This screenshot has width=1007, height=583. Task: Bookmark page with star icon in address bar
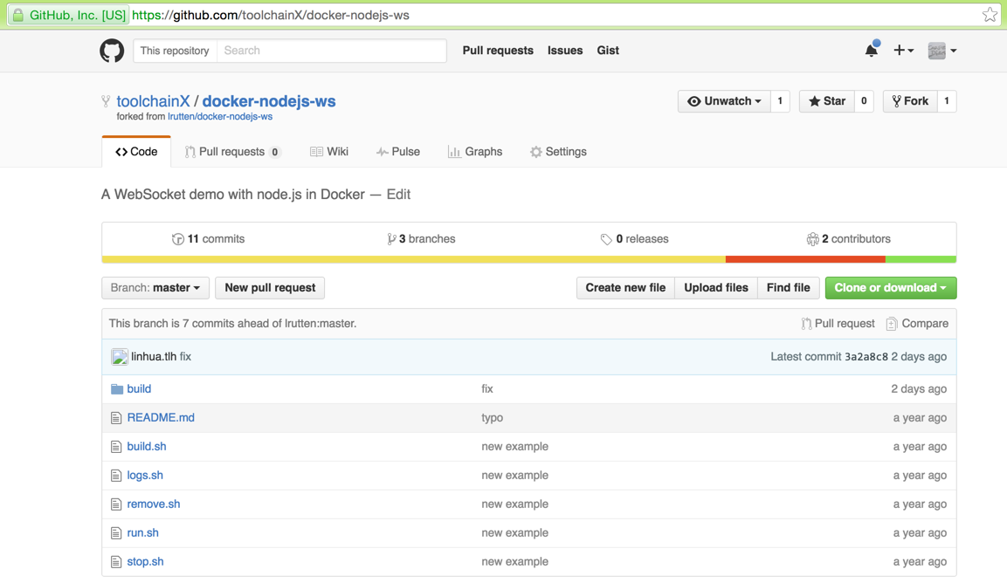click(x=990, y=15)
